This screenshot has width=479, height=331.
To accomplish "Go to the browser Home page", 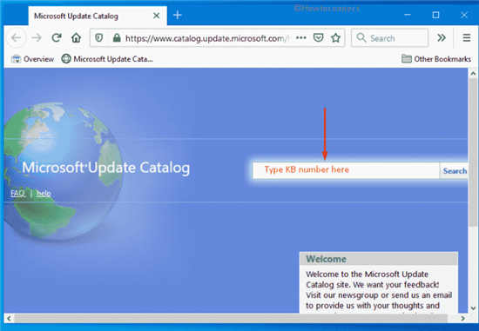I will [76, 38].
